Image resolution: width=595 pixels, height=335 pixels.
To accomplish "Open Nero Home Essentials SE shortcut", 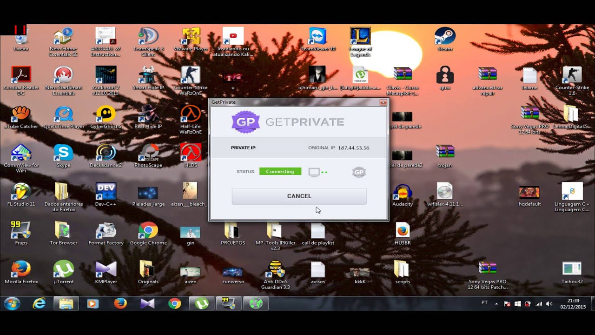I will pyautogui.click(x=64, y=42).
